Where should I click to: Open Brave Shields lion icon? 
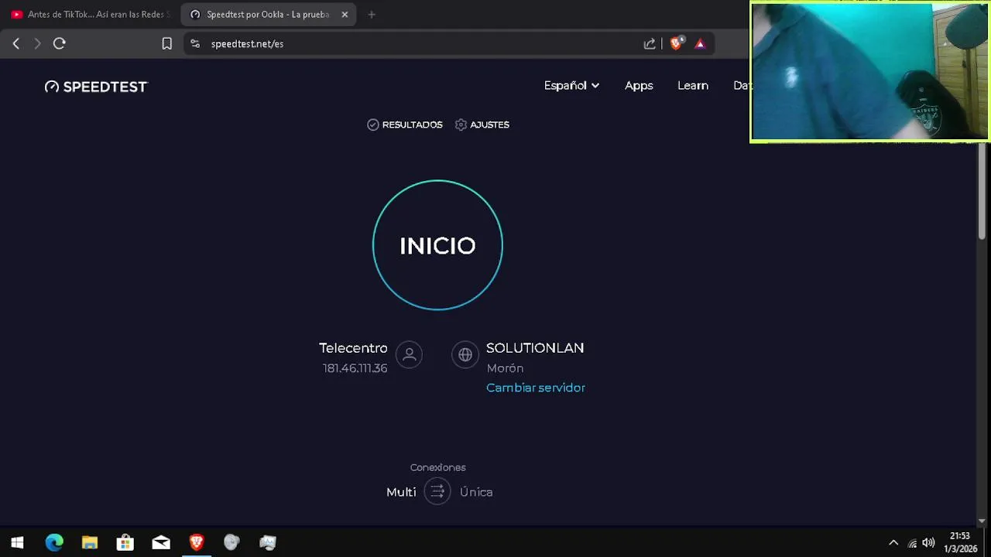(x=677, y=44)
